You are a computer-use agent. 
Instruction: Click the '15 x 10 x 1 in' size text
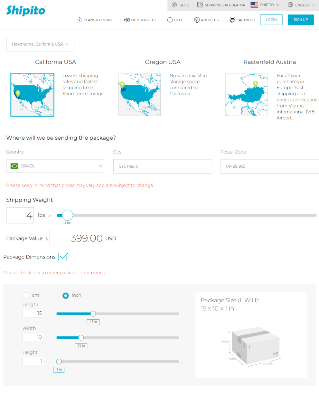(x=218, y=308)
